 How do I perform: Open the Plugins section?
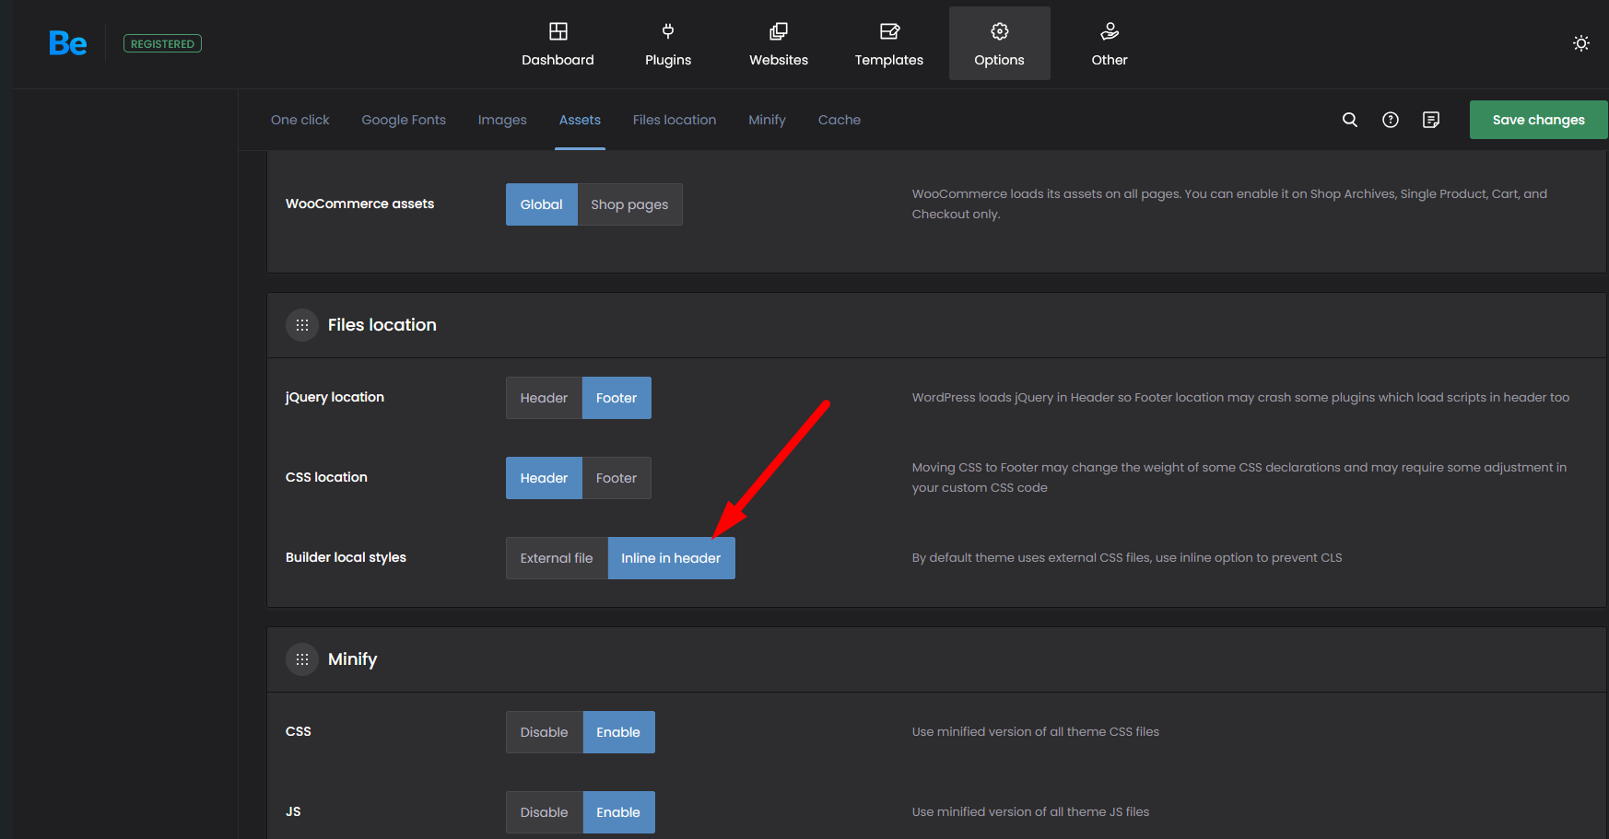coord(668,44)
